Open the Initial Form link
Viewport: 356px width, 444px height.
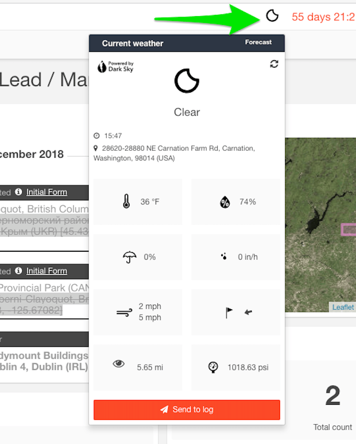pyautogui.click(x=46, y=192)
